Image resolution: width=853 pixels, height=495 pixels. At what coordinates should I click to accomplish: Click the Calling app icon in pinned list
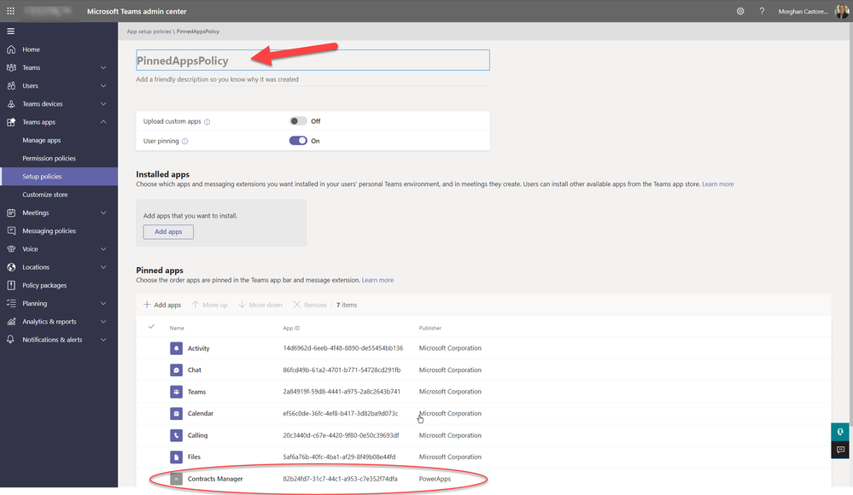click(176, 435)
